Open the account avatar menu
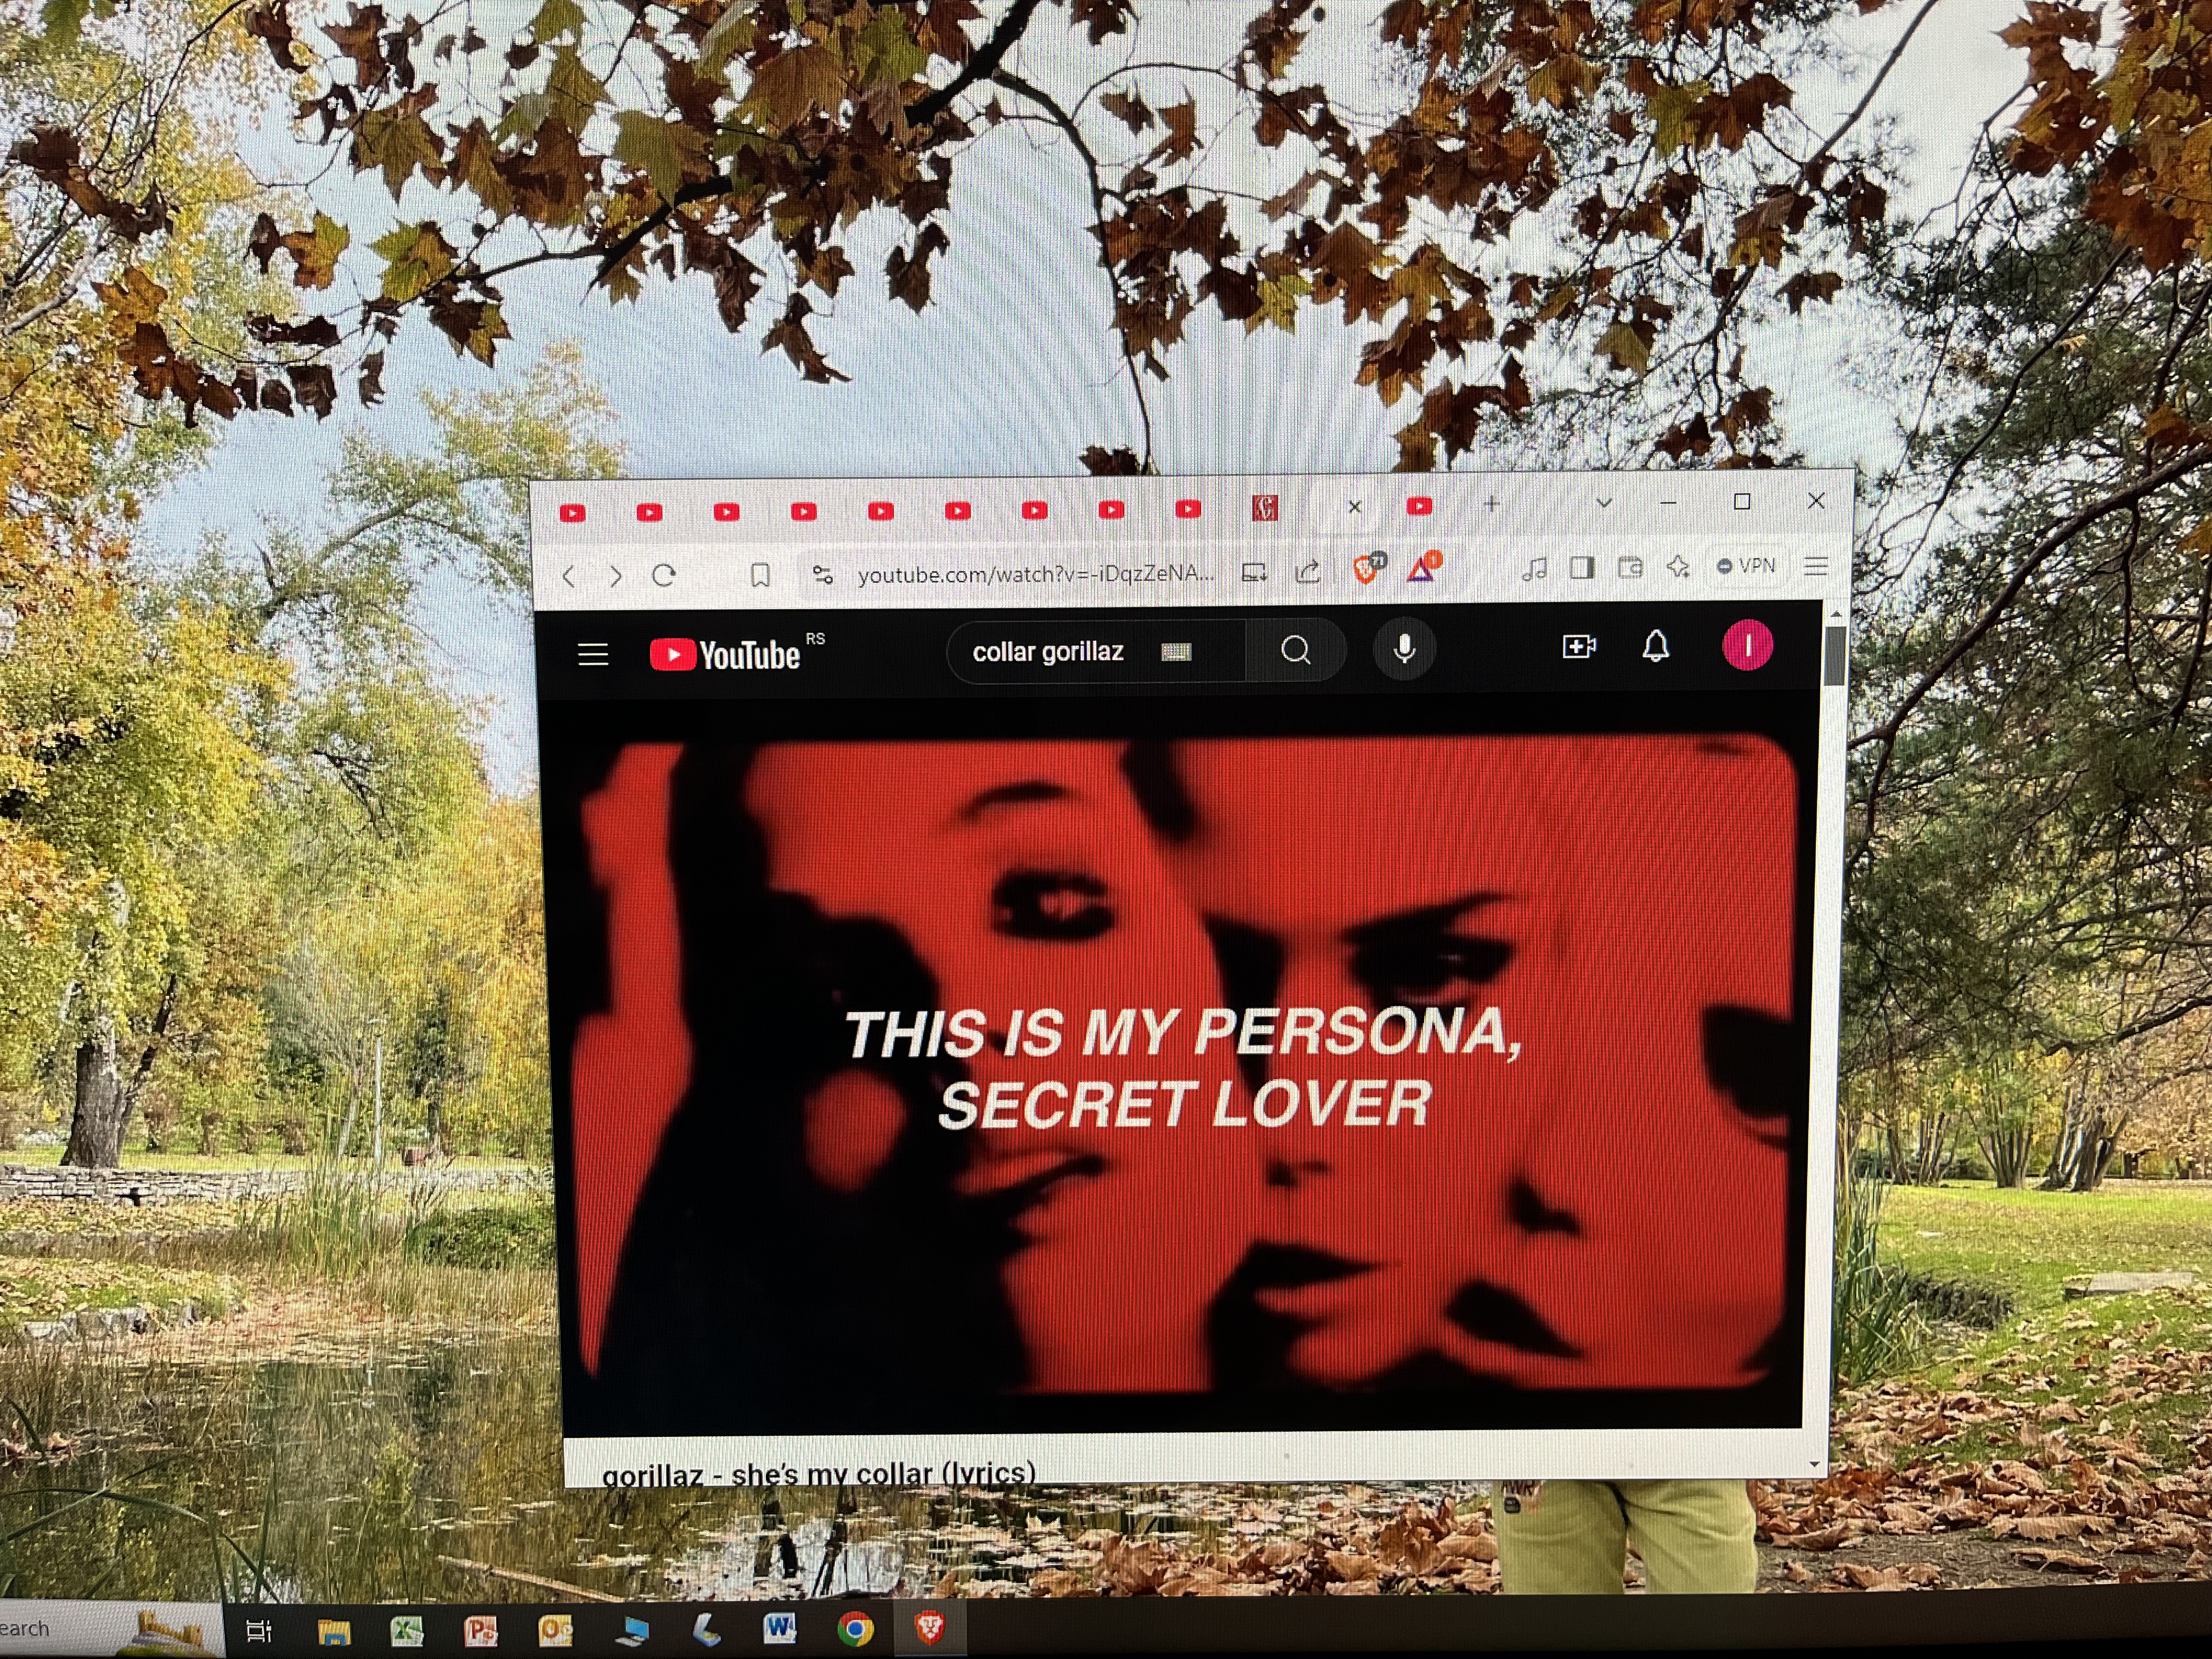 (x=1747, y=646)
